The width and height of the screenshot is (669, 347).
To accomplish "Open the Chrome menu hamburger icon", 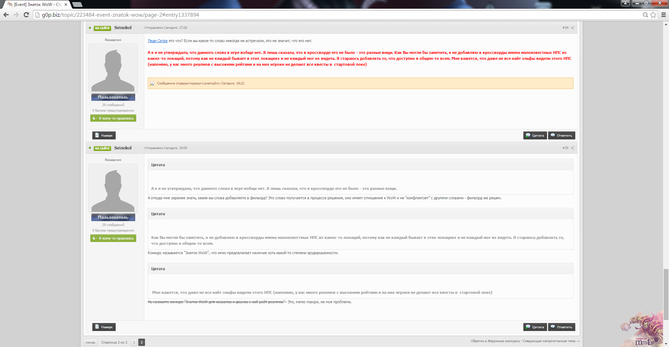I will (663, 15).
